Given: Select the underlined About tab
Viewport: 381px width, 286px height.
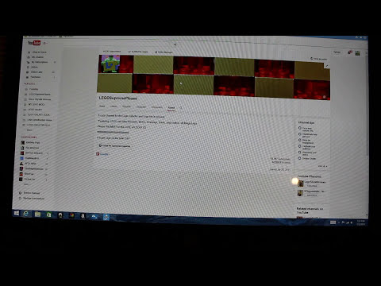Looking at the screenshot, I should click(x=171, y=107).
